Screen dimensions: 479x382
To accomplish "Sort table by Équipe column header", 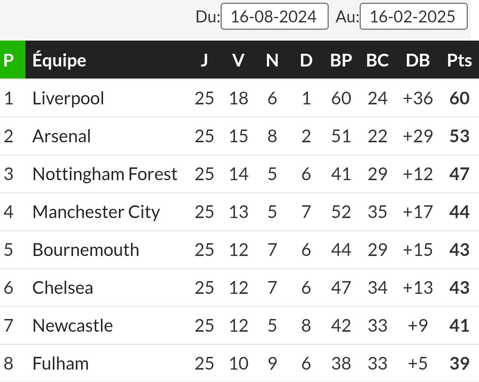I will tap(59, 60).
